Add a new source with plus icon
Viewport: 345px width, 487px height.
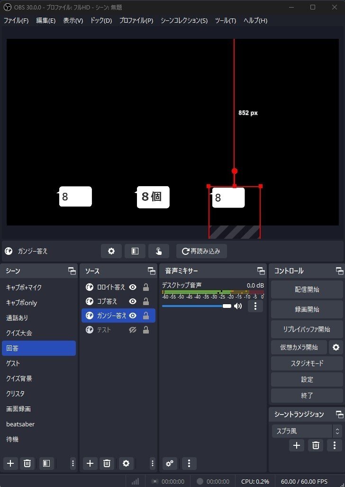point(90,463)
